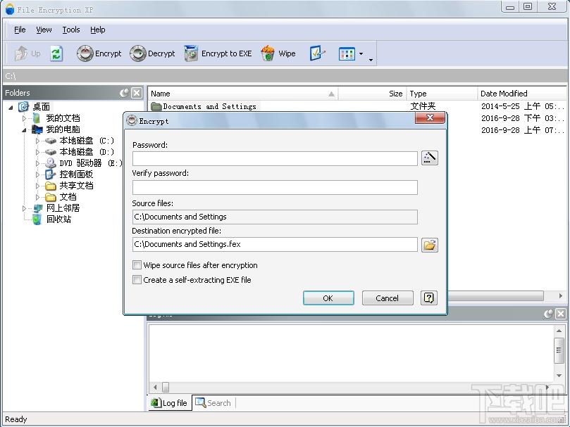Click the Password input field
This screenshot has width=570, height=427.
275,159
